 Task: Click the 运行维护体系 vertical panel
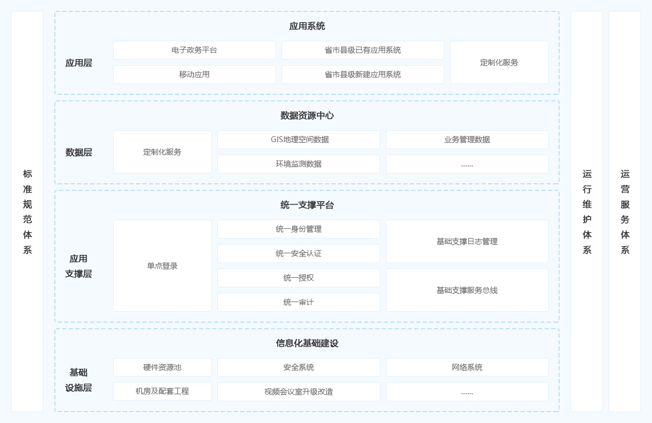pos(587,211)
